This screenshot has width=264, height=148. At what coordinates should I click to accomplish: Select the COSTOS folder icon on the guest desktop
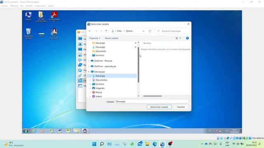coord(41,16)
